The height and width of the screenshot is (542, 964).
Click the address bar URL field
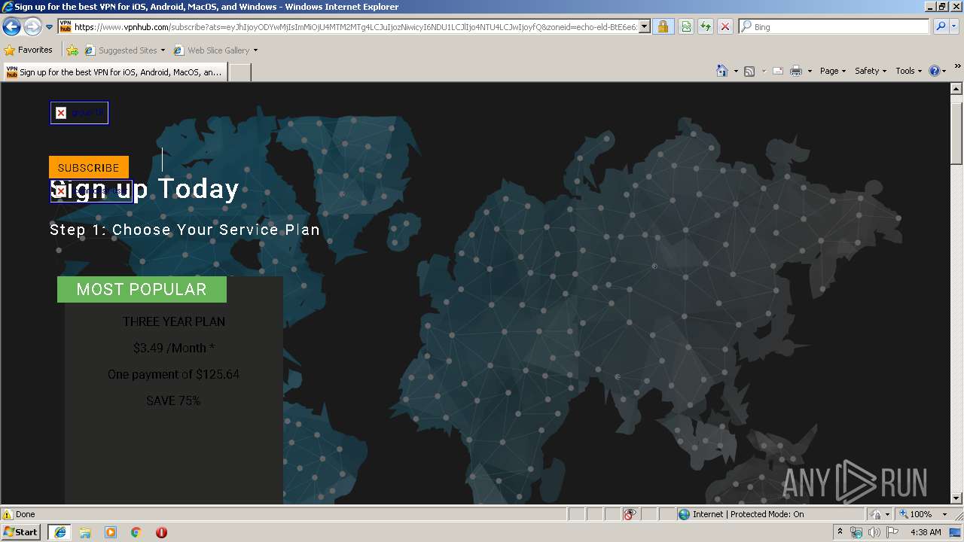tap(349, 27)
